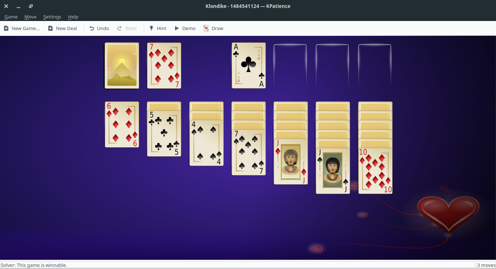Select the 5 of clubs card
The width and height of the screenshot is (496, 269).
164,134
